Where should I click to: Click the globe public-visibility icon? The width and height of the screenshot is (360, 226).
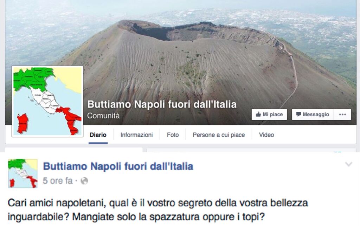pos(84,181)
